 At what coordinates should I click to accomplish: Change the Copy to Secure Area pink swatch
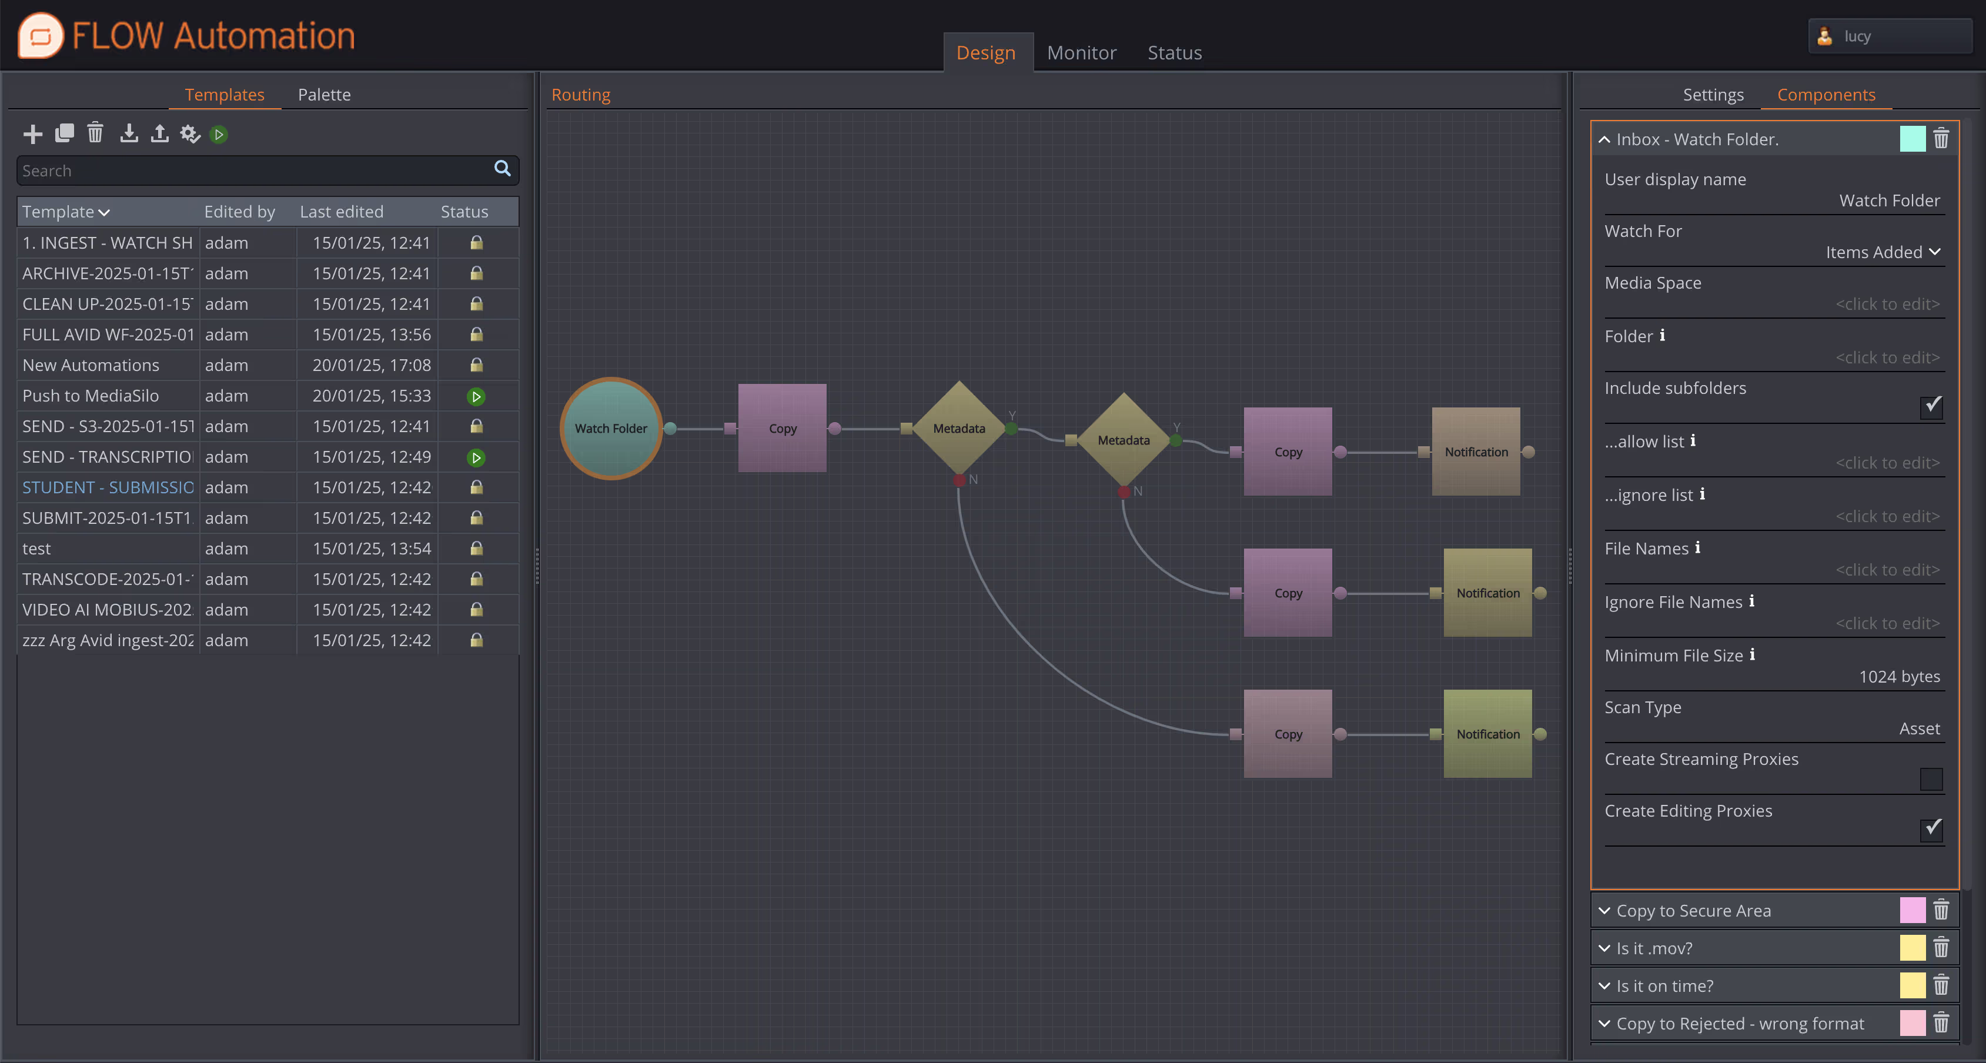tap(1913, 910)
